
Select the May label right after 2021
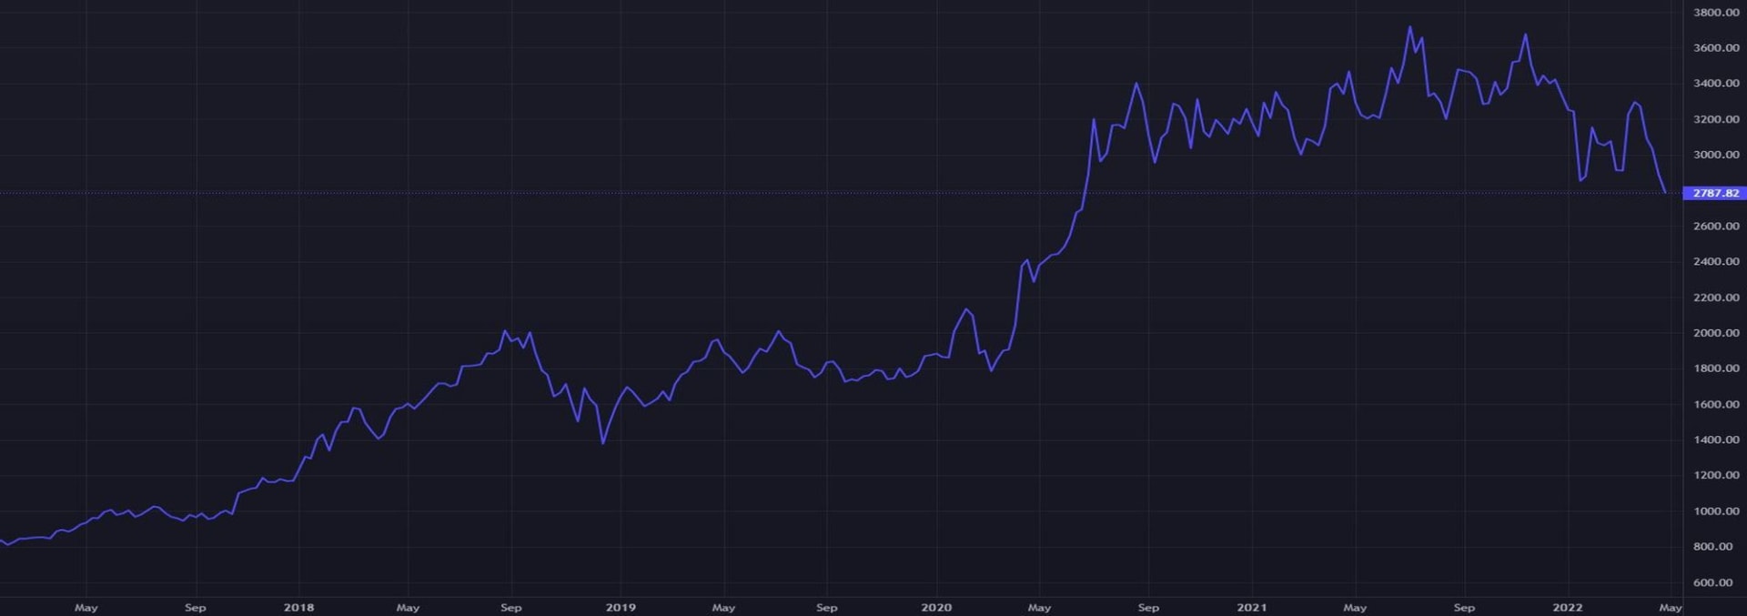click(x=1355, y=607)
